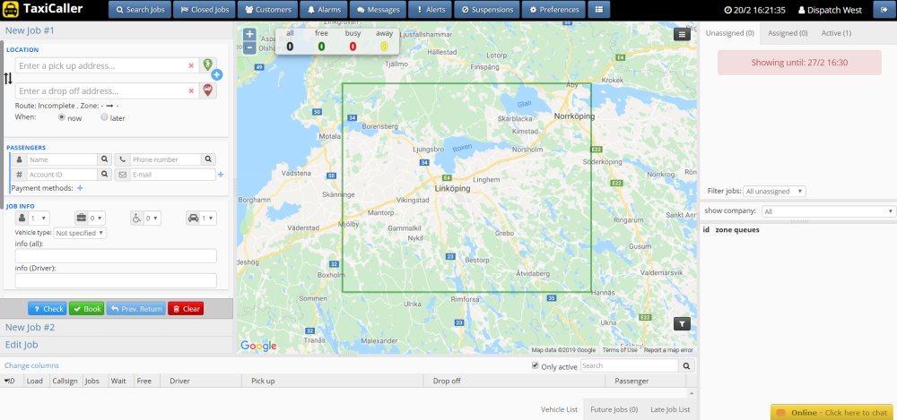Click the green Book button
This screenshot has width=897, height=420.
coord(86,309)
